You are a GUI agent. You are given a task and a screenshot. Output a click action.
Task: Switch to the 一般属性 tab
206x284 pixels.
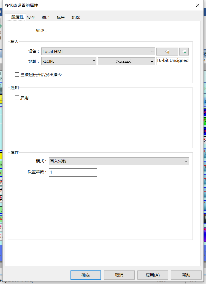pos(15,17)
